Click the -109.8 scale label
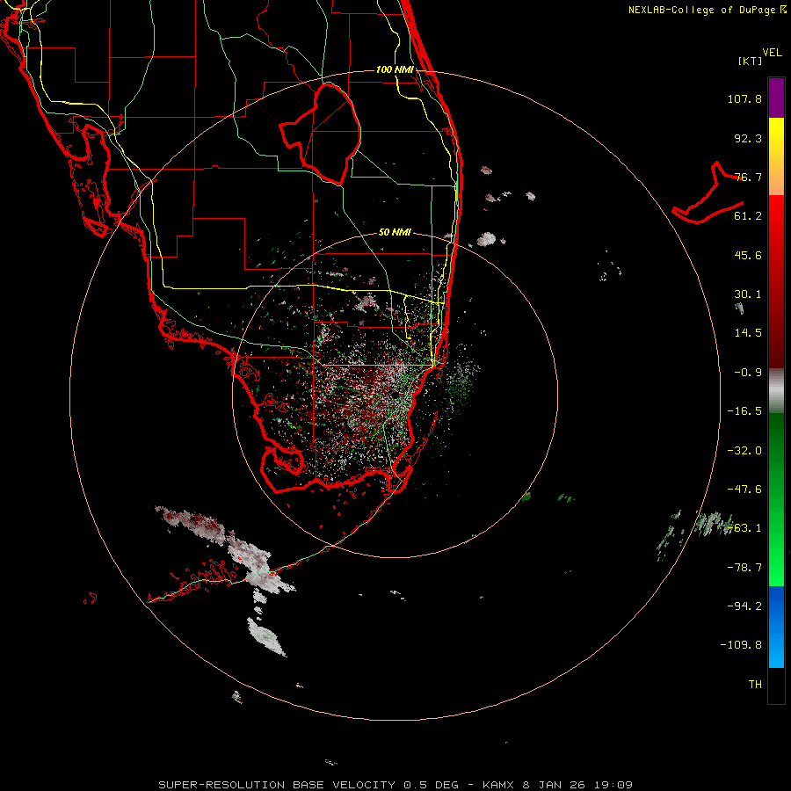 (741, 645)
